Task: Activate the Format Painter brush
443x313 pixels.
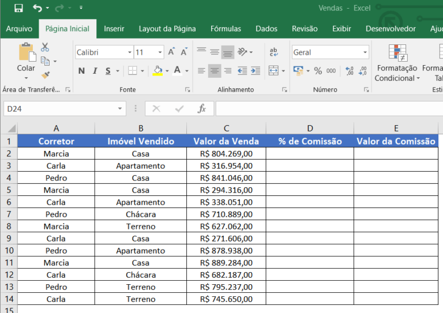Action: [45, 75]
